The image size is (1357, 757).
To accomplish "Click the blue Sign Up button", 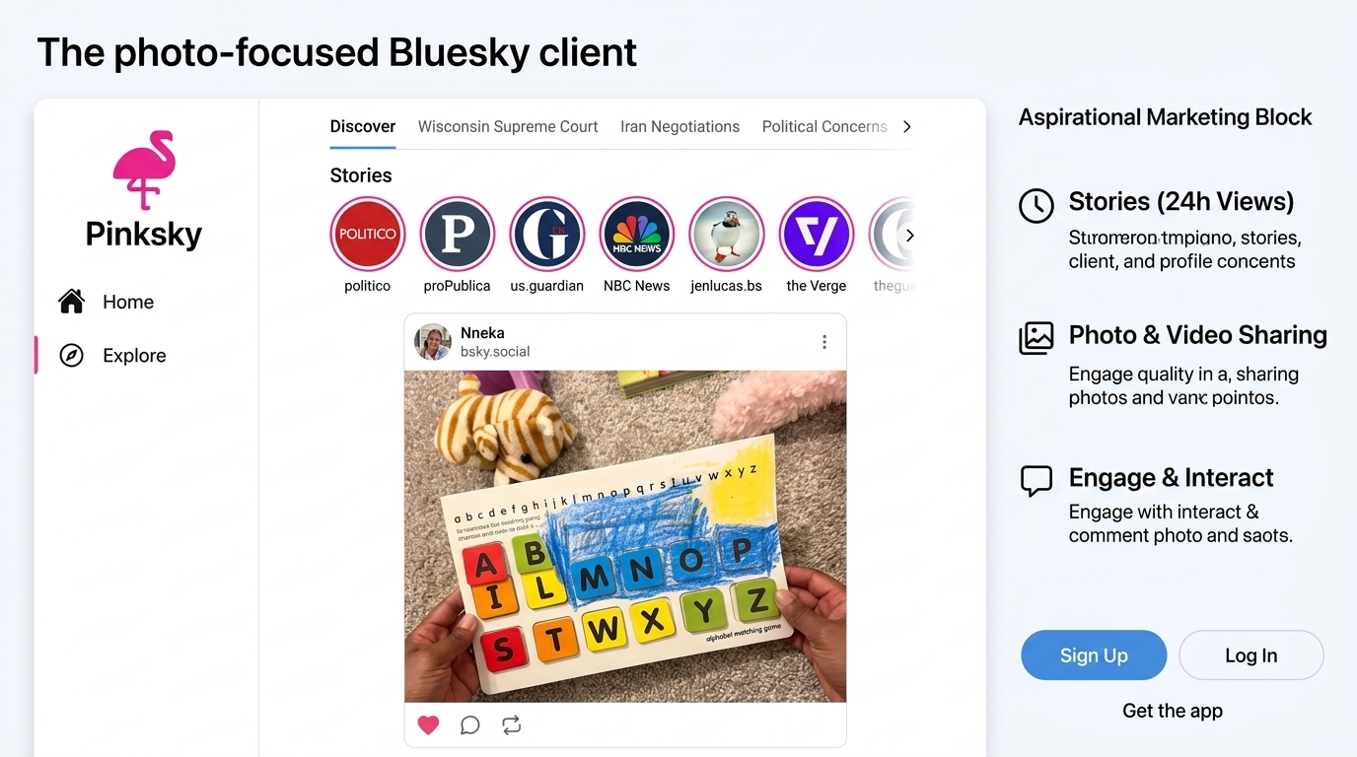I will pos(1094,655).
